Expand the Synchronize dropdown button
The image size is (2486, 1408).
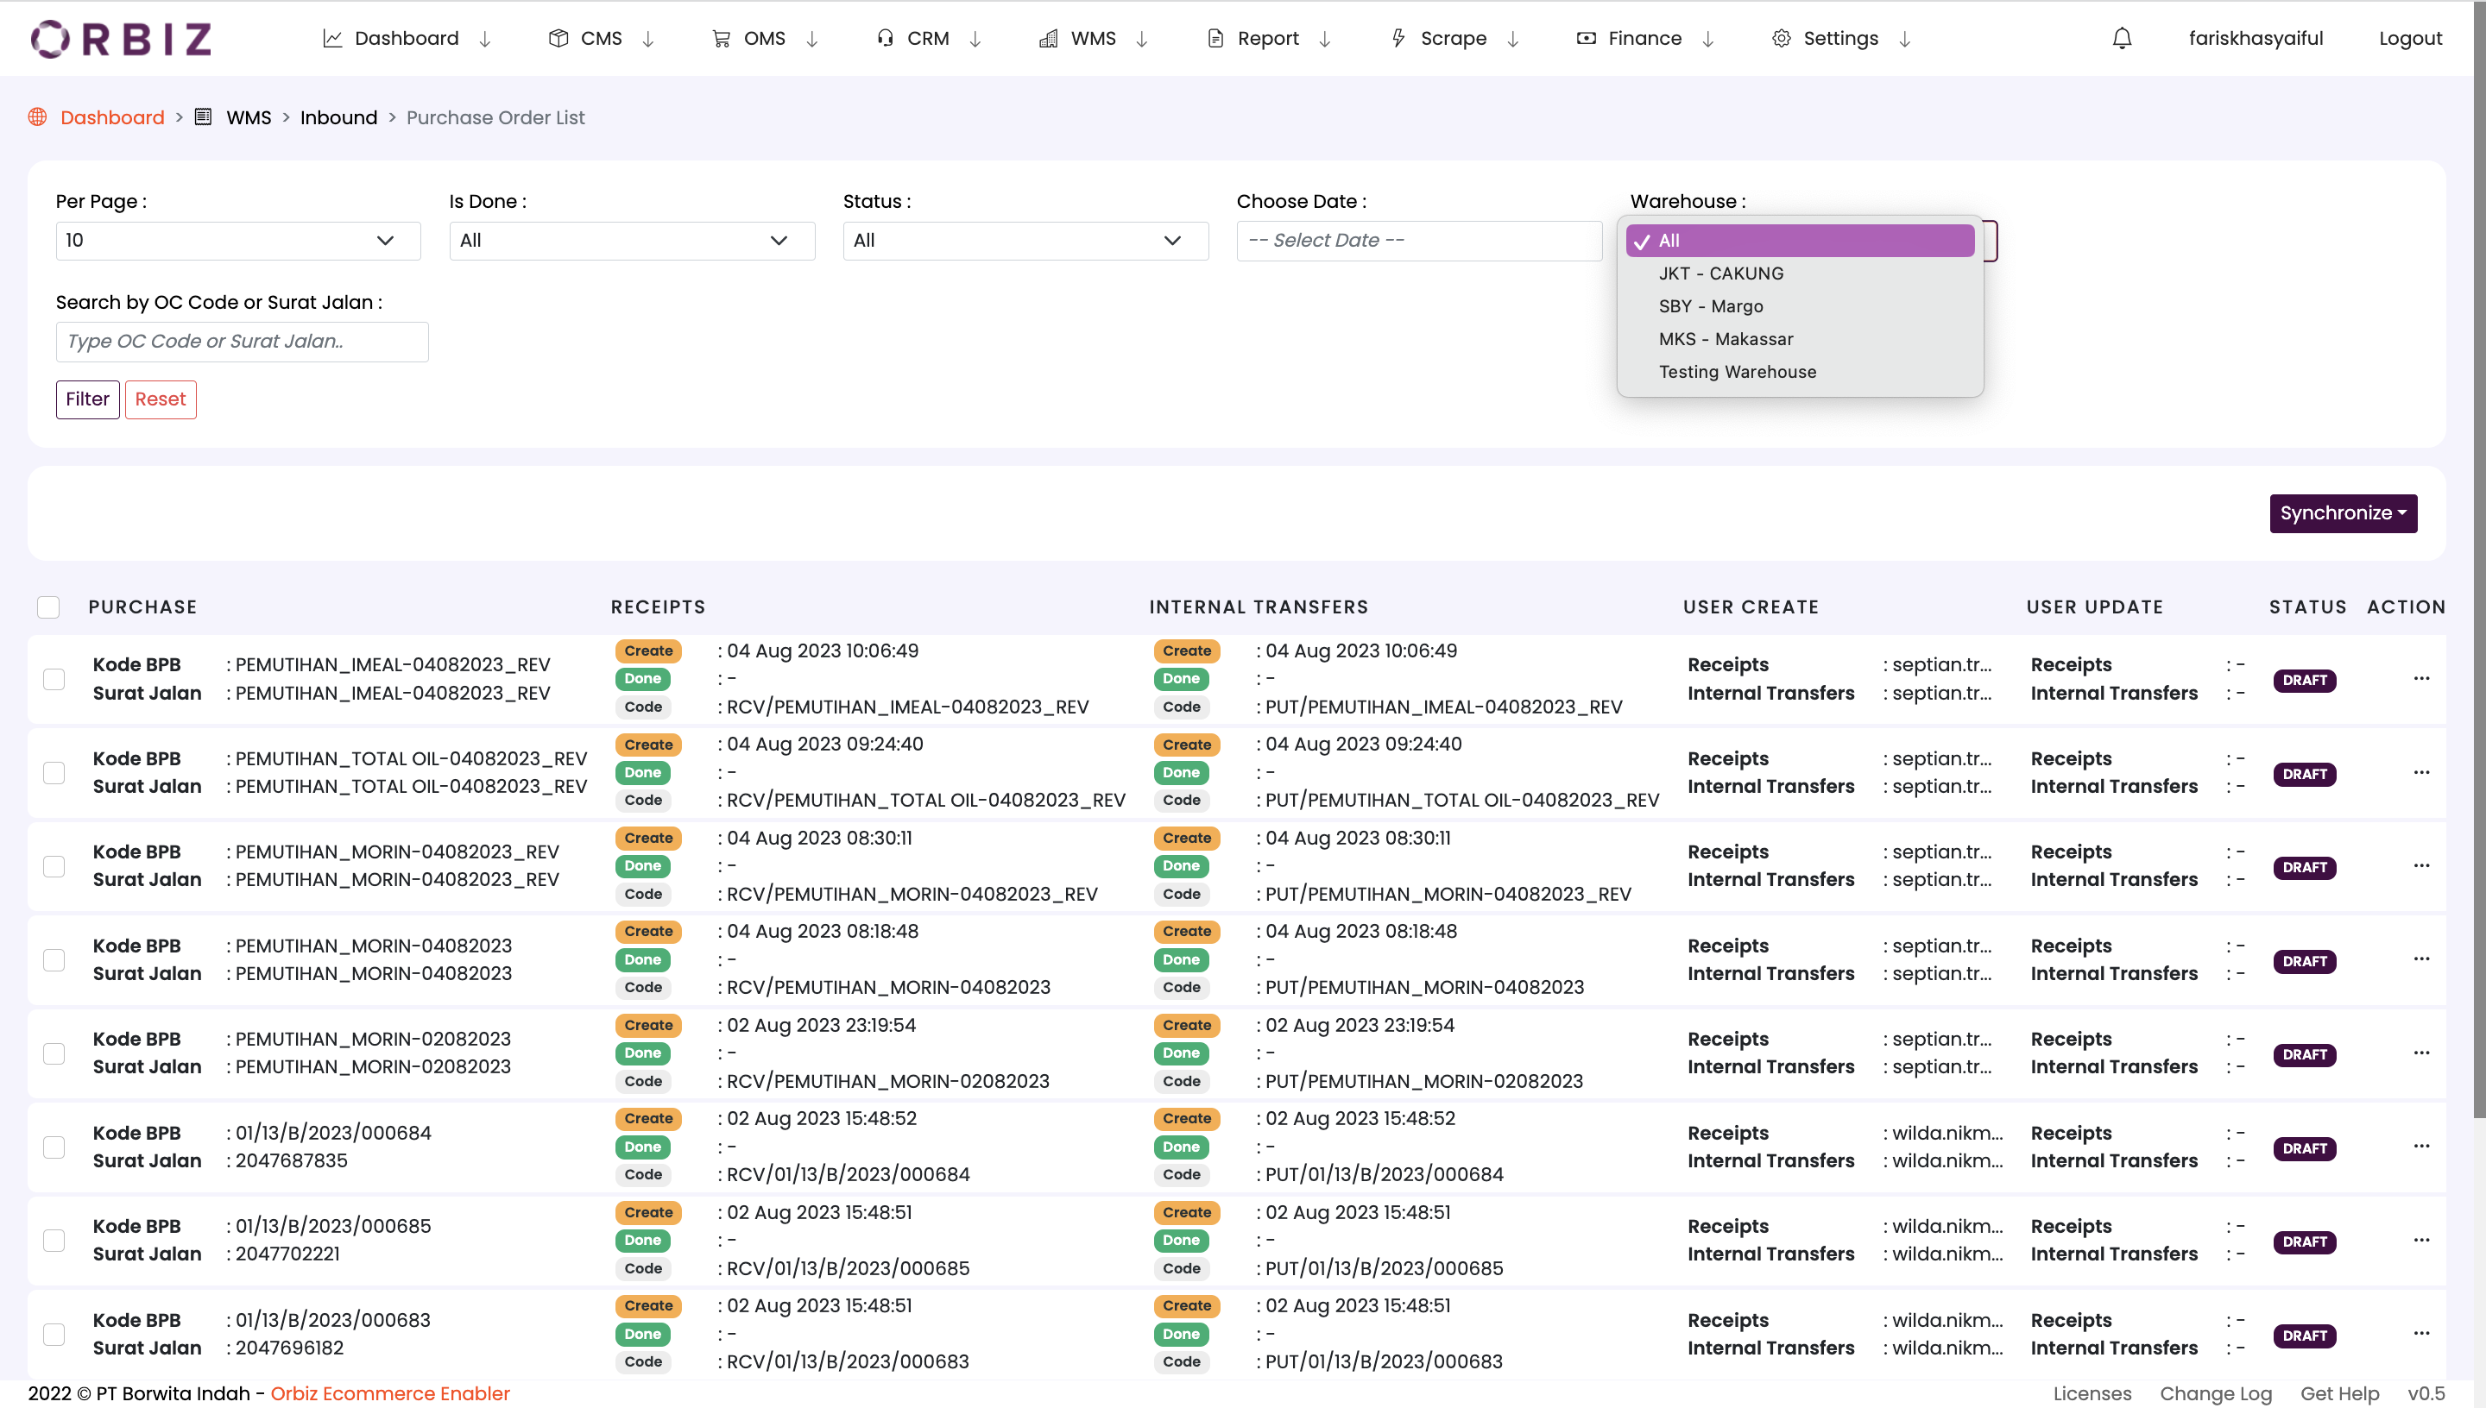click(x=2343, y=513)
